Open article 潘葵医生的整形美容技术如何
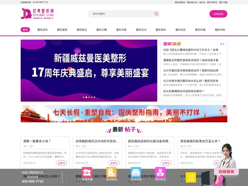248x186 pixels. pos(191,60)
